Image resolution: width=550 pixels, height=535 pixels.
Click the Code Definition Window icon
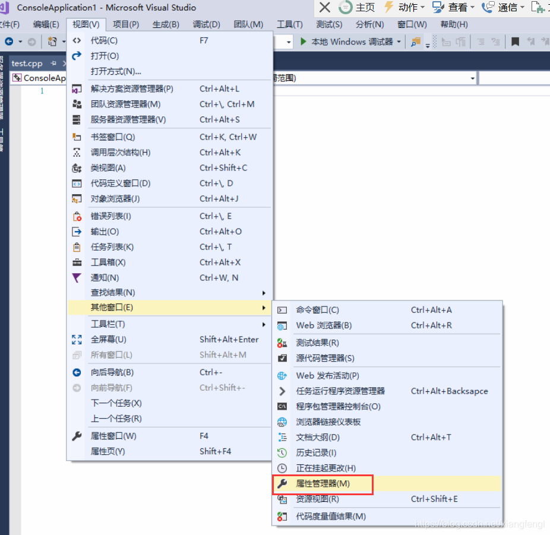(x=77, y=183)
